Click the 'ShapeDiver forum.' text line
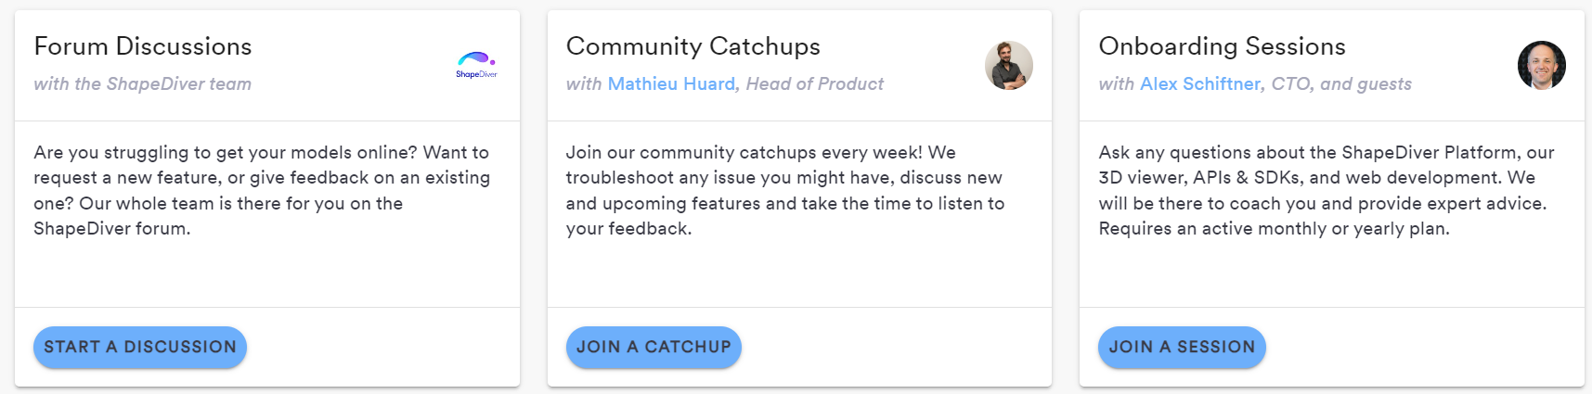This screenshot has height=394, width=1592. [112, 229]
